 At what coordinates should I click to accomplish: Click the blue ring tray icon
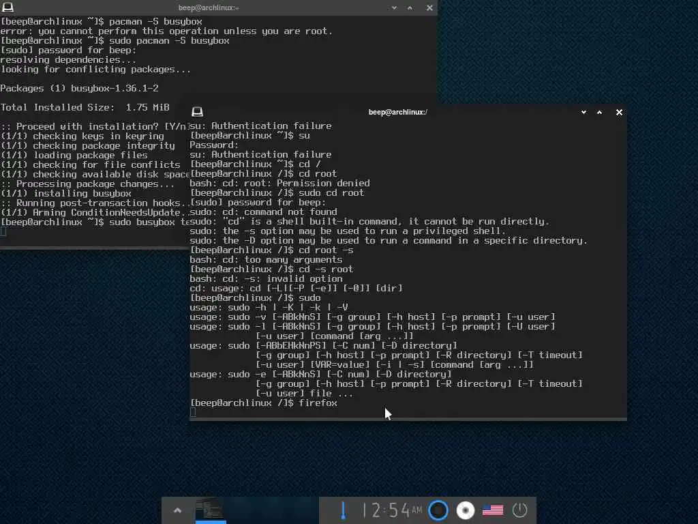click(x=438, y=510)
